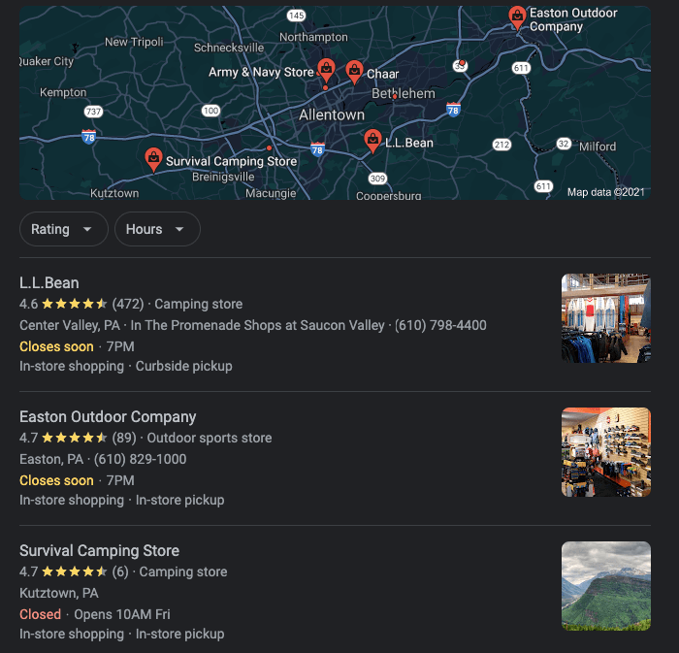Click Easton's phone number (610) 829-1000
The height and width of the screenshot is (653, 679).
point(141,459)
